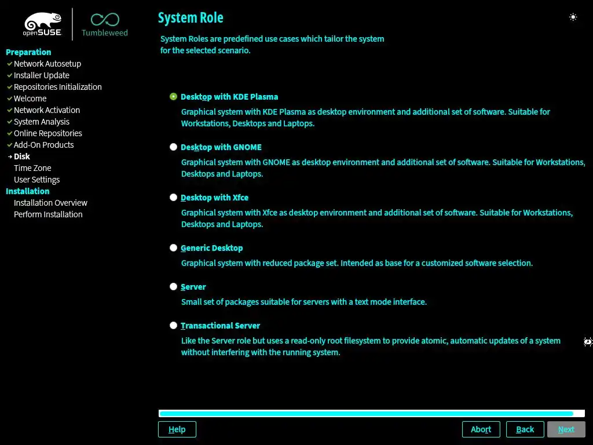Click the Add-On Products step
Screen dimensions: 593x445
click(x=44, y=145)
